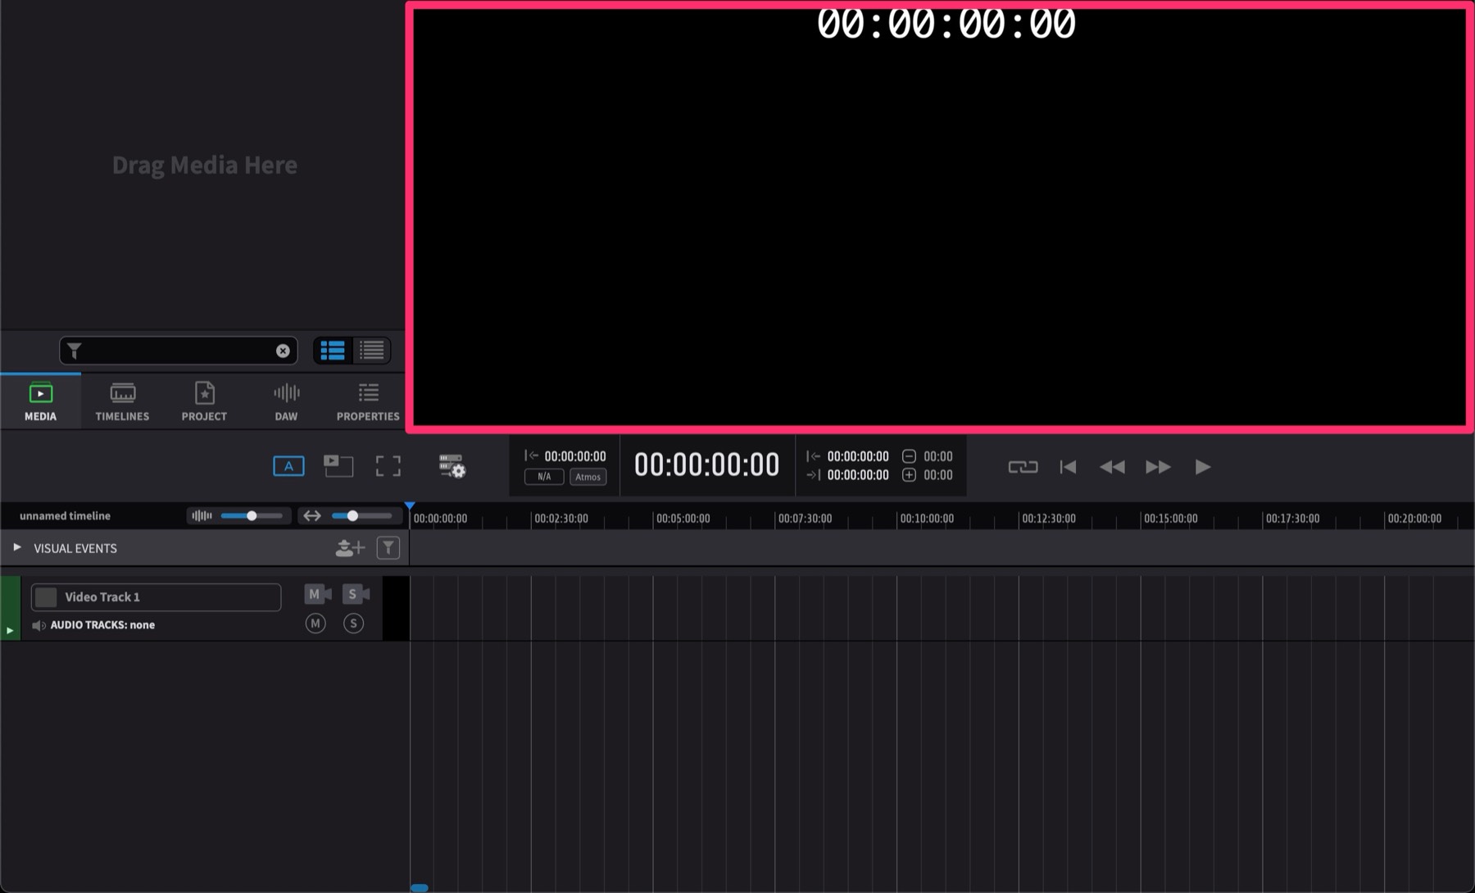Click the main 00:00:00:00 timecode display
The height and width of the screenshot is (893, 1475).
(706, 465)
